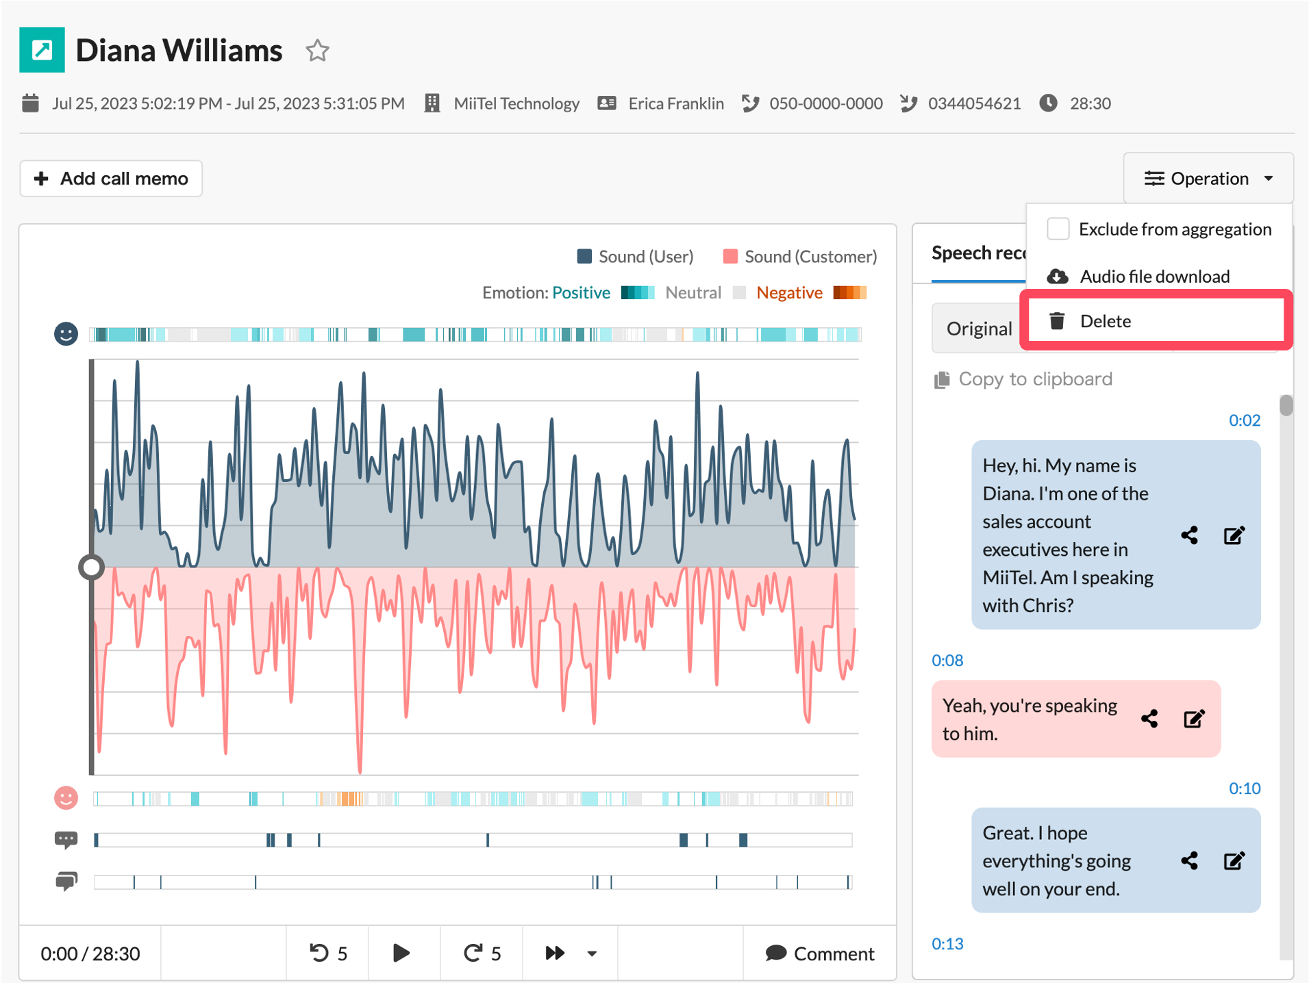
Task: Open the Comment button
Action: click(x=820, y=954)
